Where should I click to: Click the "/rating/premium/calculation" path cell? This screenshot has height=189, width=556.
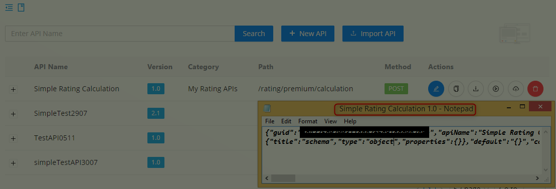[306, 89]
